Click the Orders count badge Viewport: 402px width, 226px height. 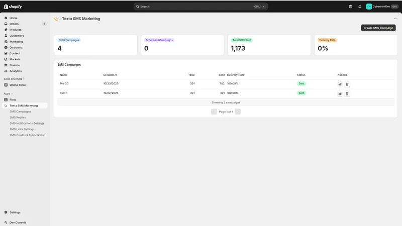pos(44,24)
